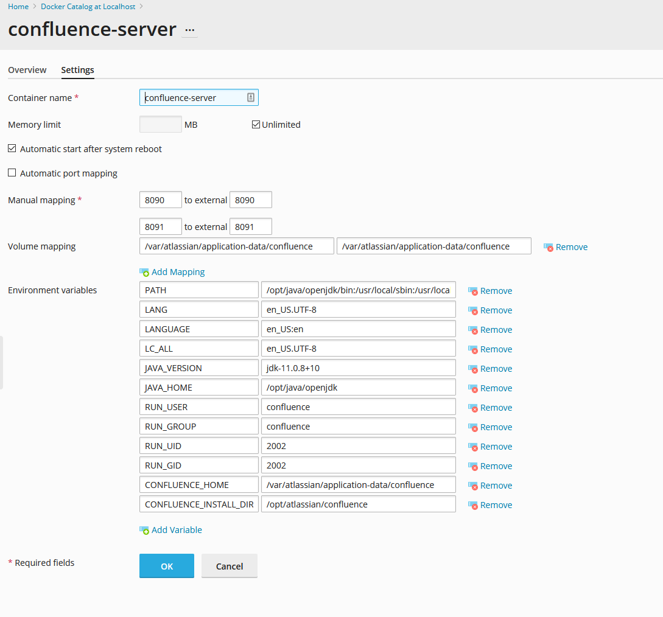Click the Add Variable link
Image resolution: width=663 pixels, height=617 pixels.
click(177, 530)
